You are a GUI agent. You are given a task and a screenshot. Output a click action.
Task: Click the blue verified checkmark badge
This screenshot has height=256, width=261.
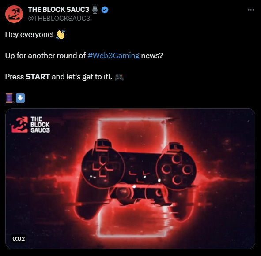105,10
